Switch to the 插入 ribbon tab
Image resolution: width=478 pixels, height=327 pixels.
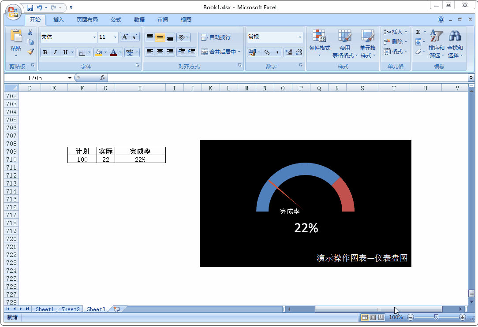tap(59, 20)
